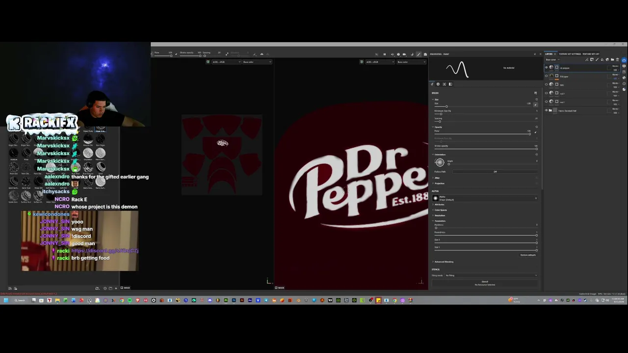Click the highlighted top icon in right sidebar
The height and width of the screenshot is (353, 628).
(624, 60)
